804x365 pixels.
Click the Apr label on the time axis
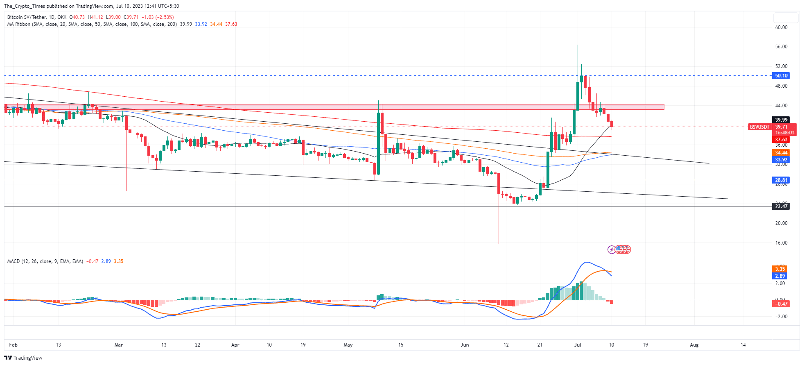(x=235, y=345)
